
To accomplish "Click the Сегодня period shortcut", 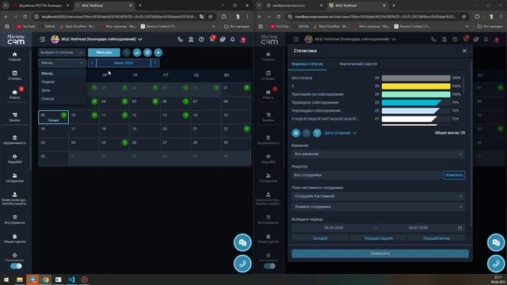I will point(320,238).
